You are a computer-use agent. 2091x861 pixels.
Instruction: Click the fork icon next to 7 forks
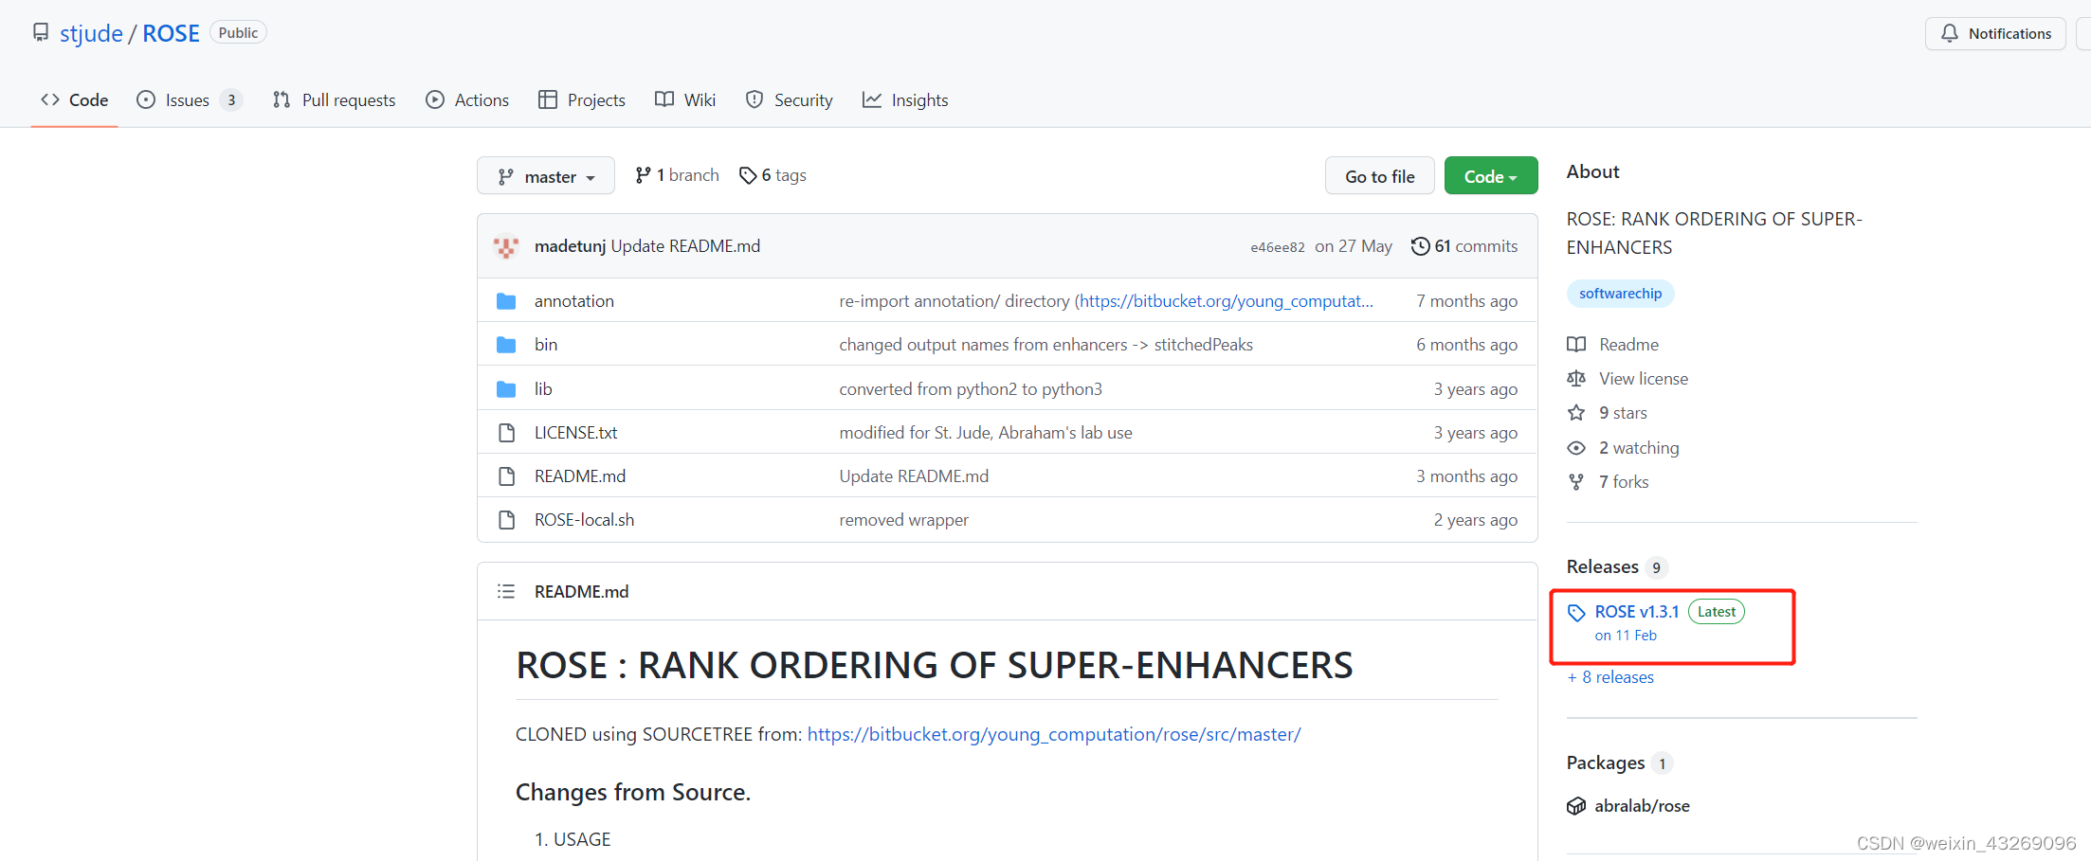[x=1576, y=481]
